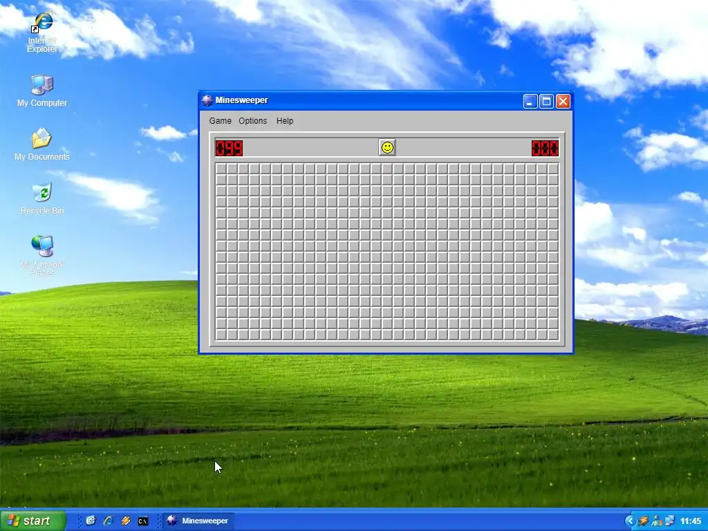708x531 pixels.
Task: Click the network computers tray icon
Action: (x=669, y=521)
